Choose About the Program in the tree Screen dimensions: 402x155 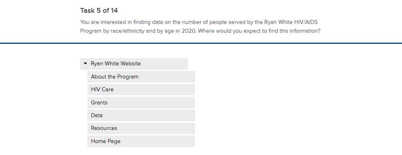141,77
